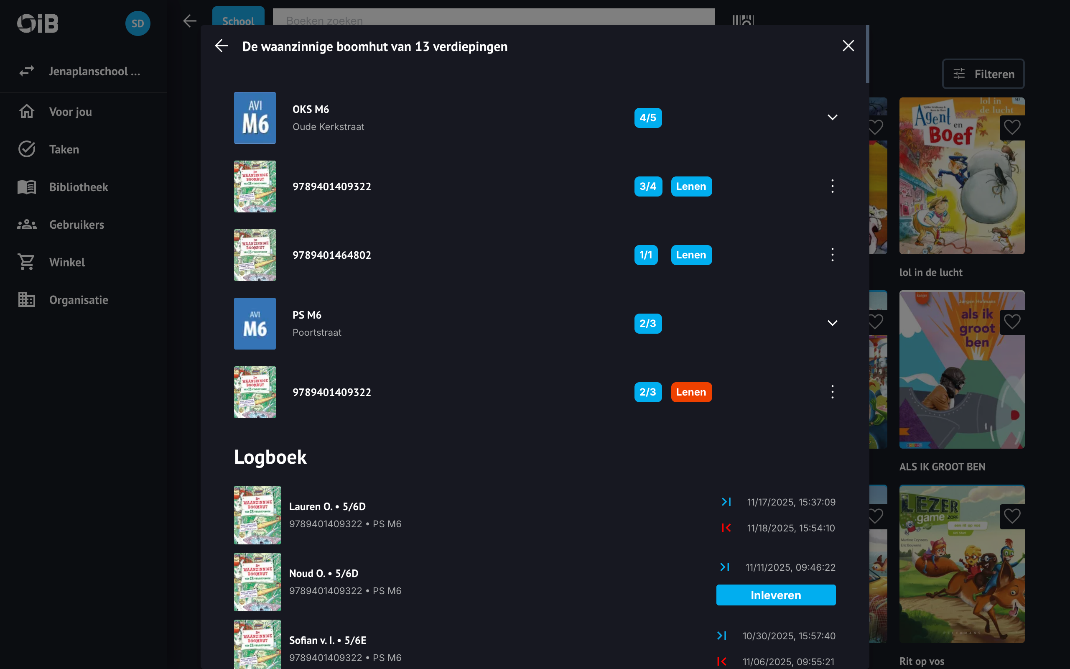Expand the OKS M6 row
Image resolution: width=1070 pixels, height=669 pixels.
832,117
